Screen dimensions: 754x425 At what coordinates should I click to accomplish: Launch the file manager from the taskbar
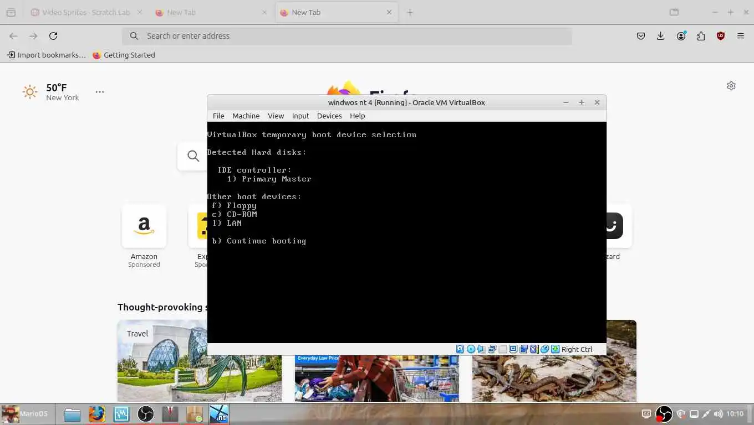click(72, 414)
